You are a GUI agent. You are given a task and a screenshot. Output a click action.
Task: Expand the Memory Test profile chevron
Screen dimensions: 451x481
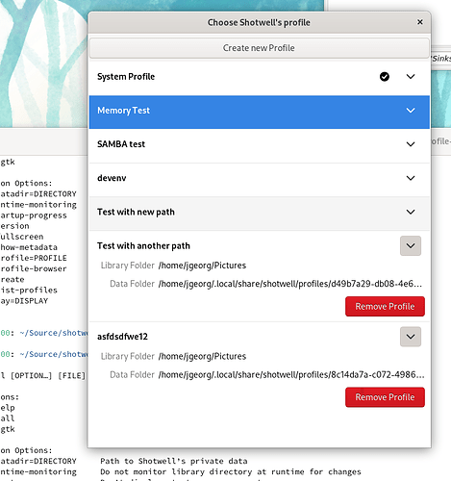[411, 111]
